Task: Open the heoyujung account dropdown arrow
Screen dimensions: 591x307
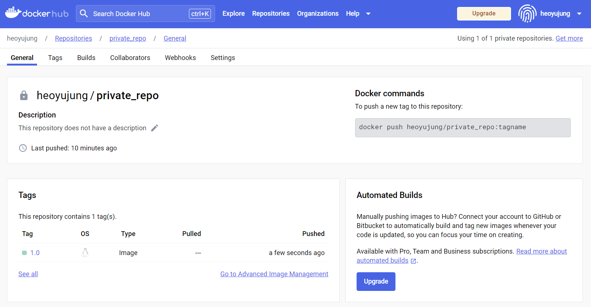Action: (x=579, y=14)
